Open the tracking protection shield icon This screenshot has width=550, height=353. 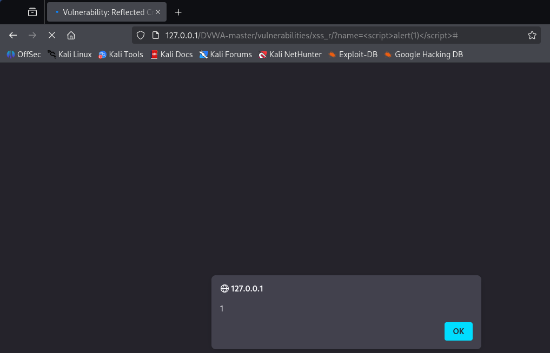pos(141,36)
